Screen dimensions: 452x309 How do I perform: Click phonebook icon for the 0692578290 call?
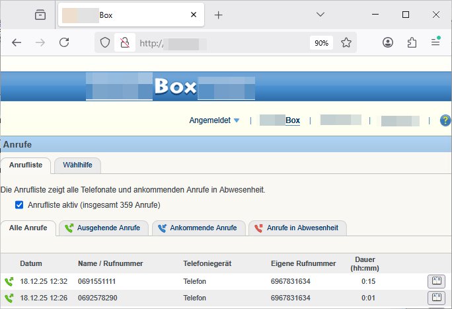pyautogui.click(x=435, y=298)
